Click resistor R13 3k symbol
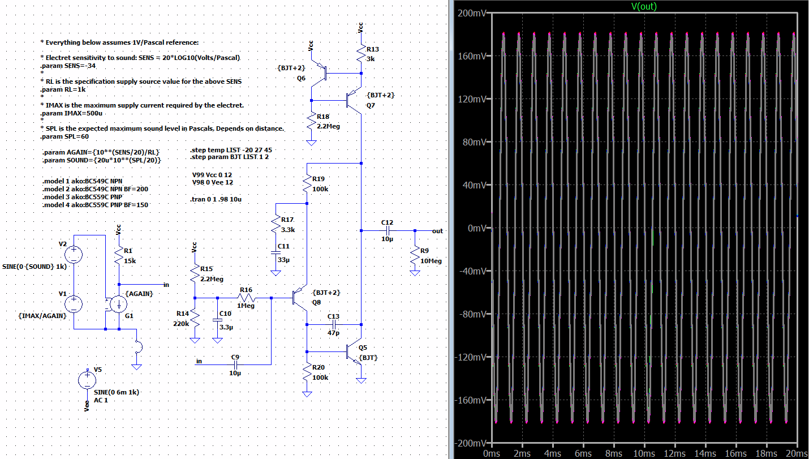 pos(361,54)
